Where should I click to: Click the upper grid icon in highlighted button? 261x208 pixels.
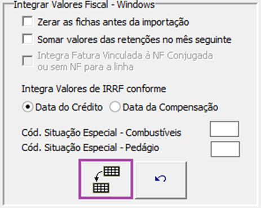(112, 171)
